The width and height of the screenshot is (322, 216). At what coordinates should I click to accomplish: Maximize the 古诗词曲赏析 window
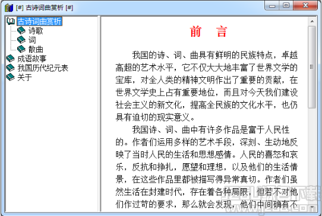286,5
